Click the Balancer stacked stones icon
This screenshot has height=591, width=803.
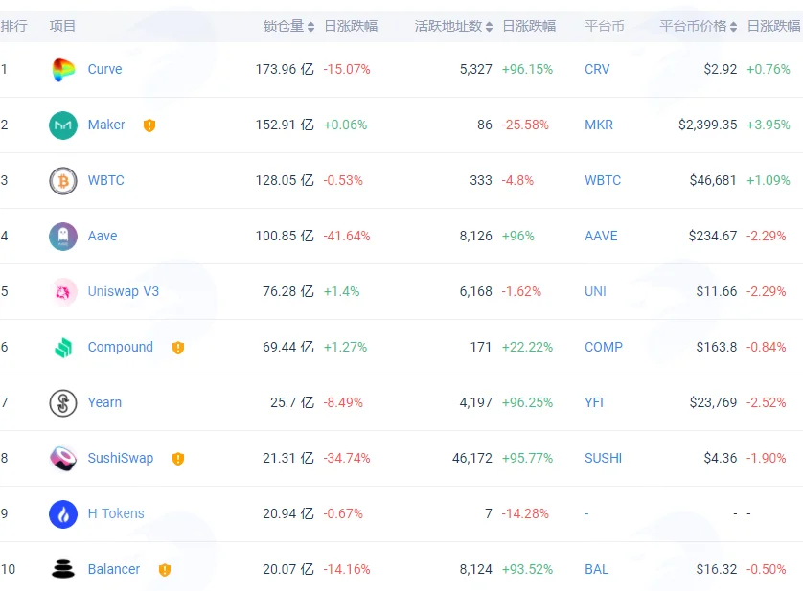63,569
